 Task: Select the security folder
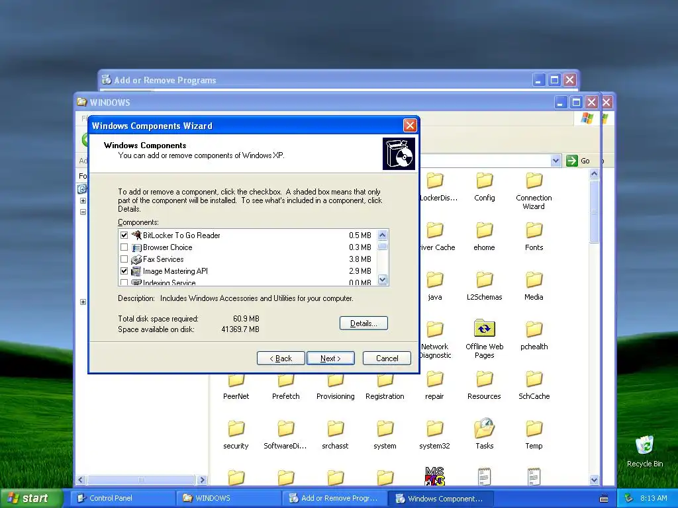click(x=236, y=429)
